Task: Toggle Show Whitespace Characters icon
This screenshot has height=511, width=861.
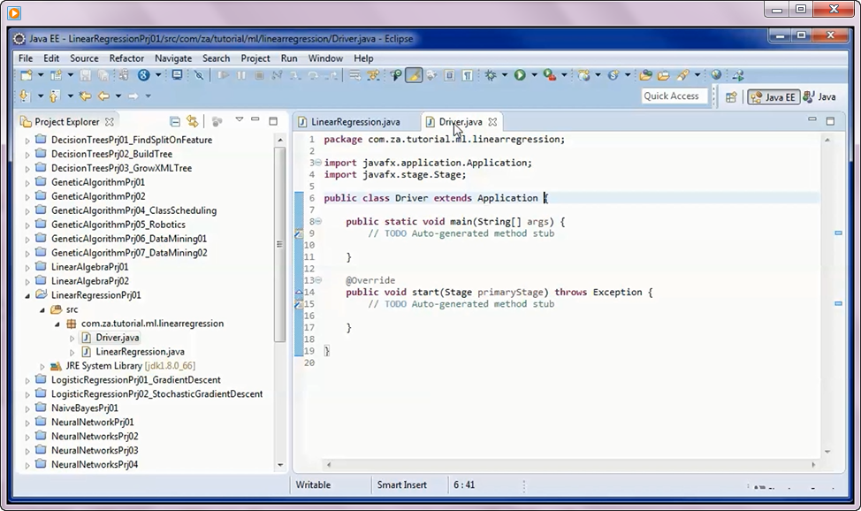Action: click(x=467, y=75)
